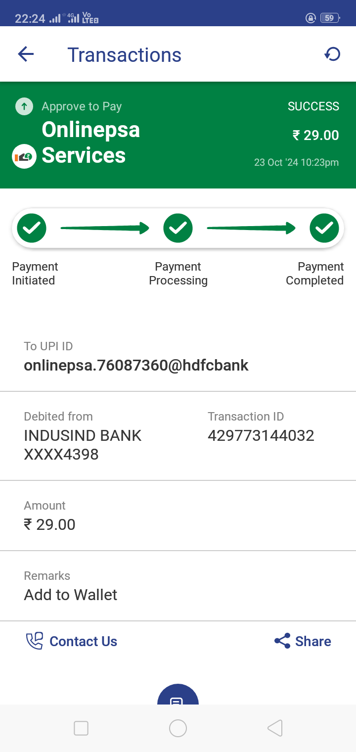Tap Transaction ID number 429773144032
Viewport: 356px width, 752px height.
[x=261, y=435]
